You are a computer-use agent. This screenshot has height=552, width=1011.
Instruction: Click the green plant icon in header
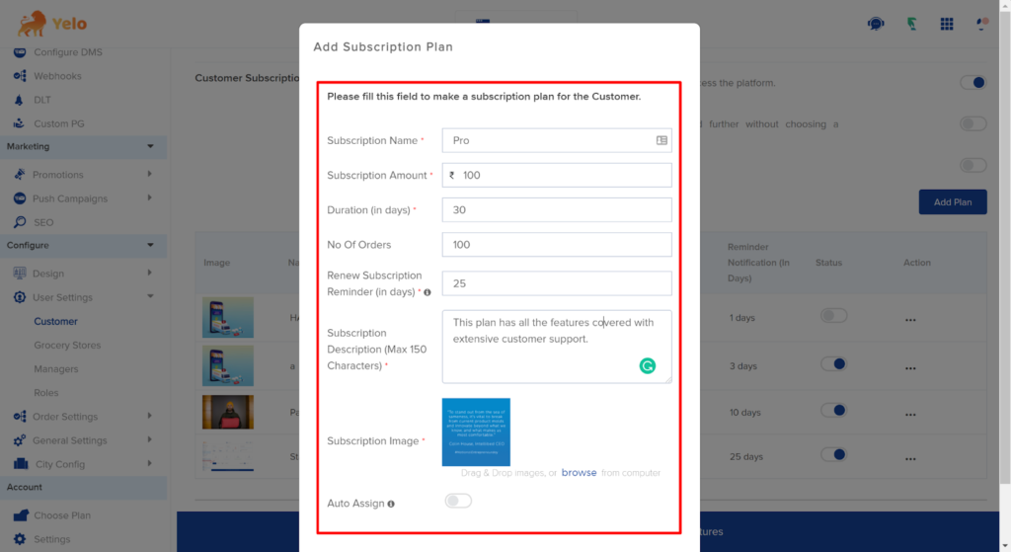pyautogui.click(x=911, y=24)
